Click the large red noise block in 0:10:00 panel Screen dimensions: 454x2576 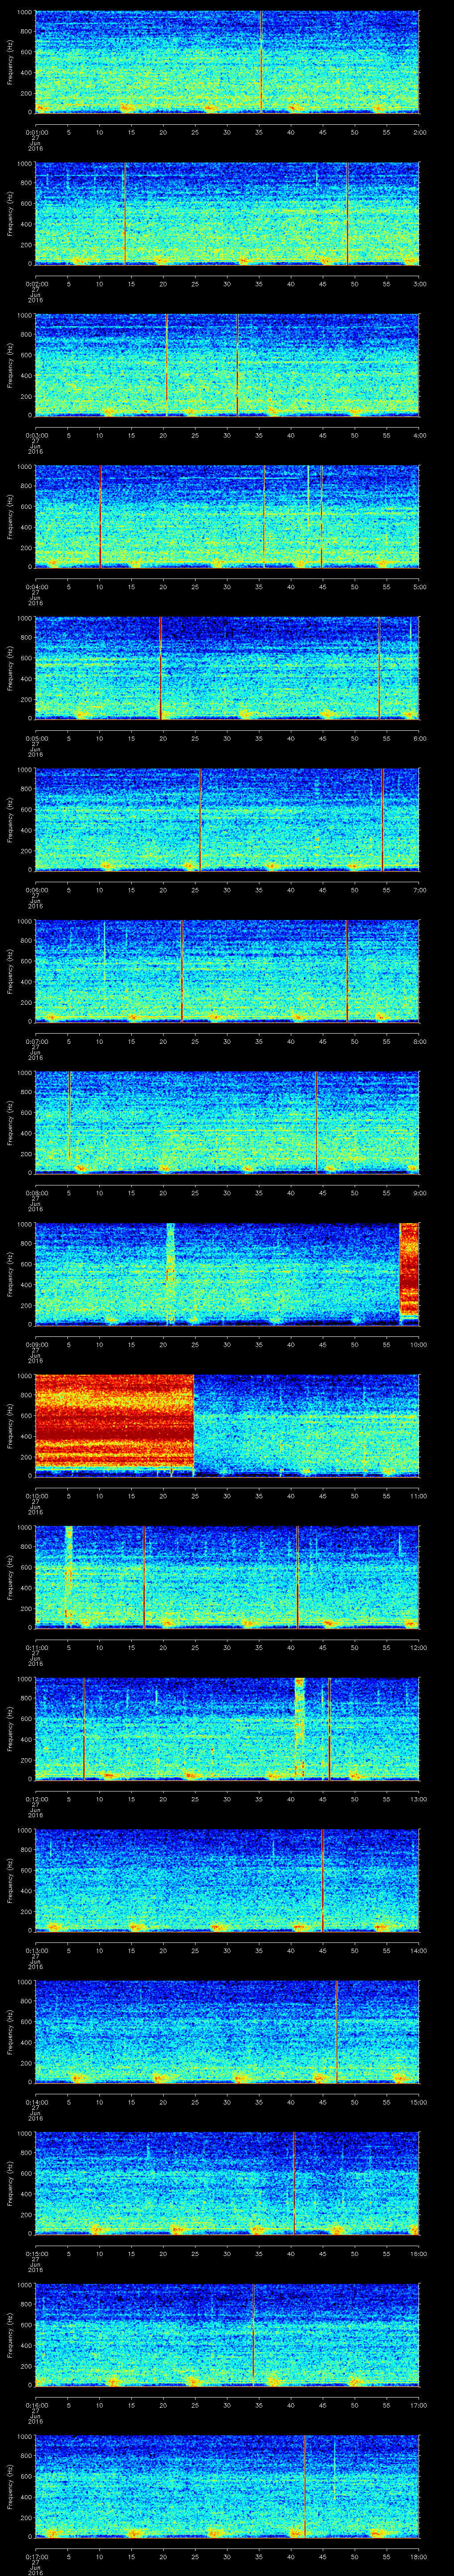click(x=114, y=1422)
